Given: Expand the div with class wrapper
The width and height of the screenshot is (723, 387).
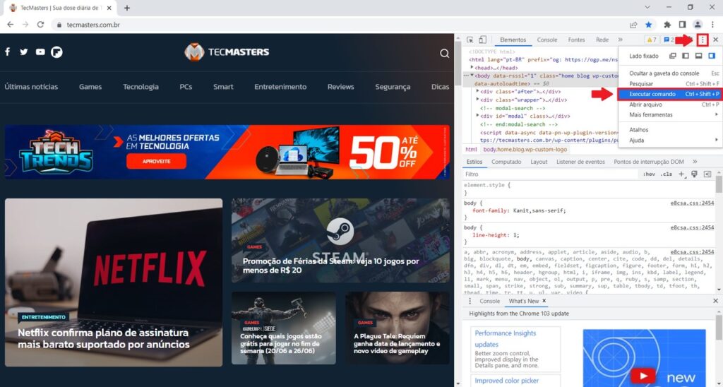Looking at the screenshot, I should (478, 100).
